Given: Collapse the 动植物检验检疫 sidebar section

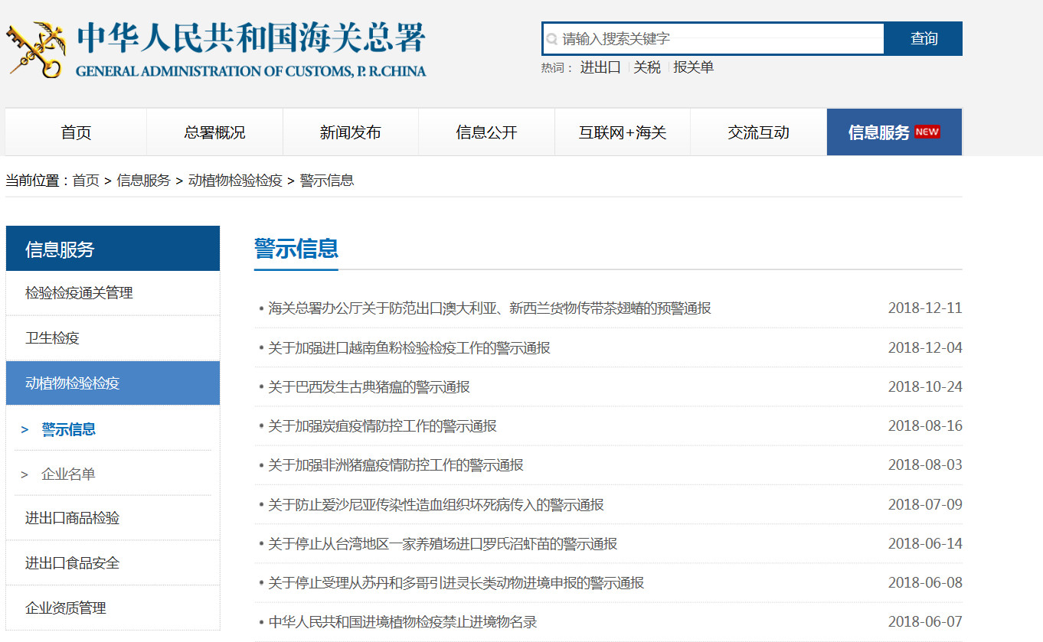Looking at the screenshot, I should click(x=73, y=383).
